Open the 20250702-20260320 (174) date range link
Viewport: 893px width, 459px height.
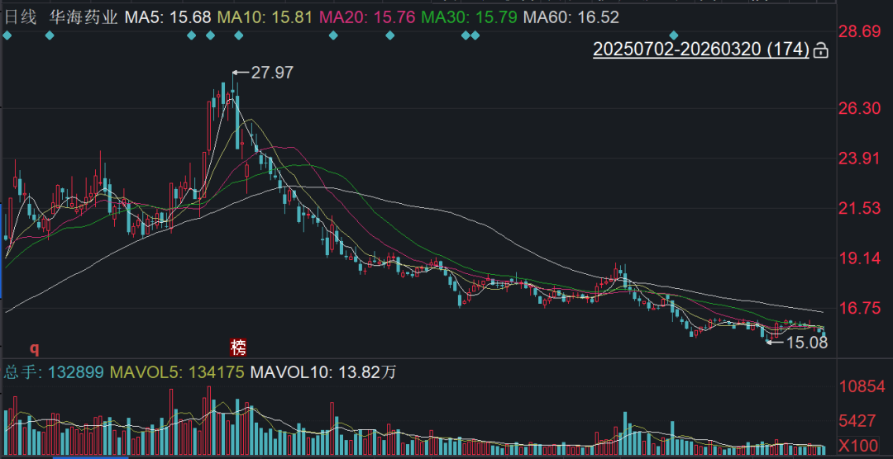click(701, 50)
